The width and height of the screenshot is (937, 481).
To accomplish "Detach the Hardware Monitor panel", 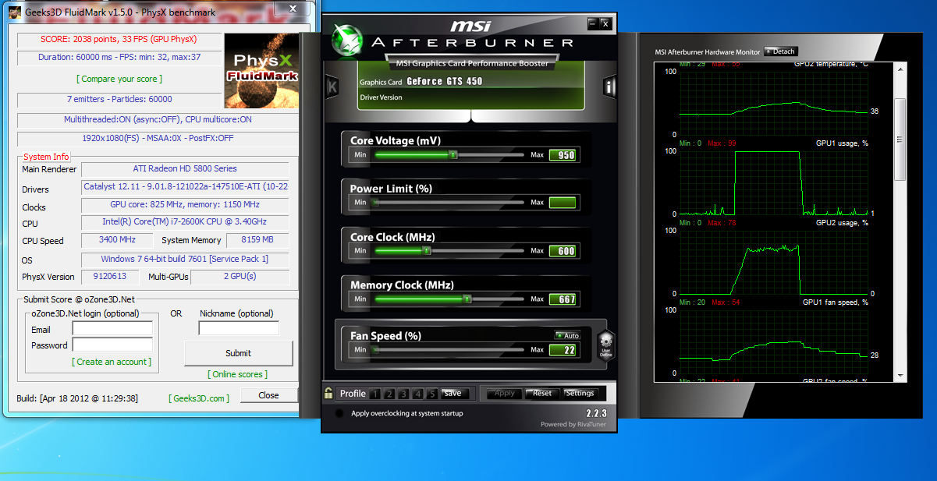I will pyautogui.click(x=781, y=51).
